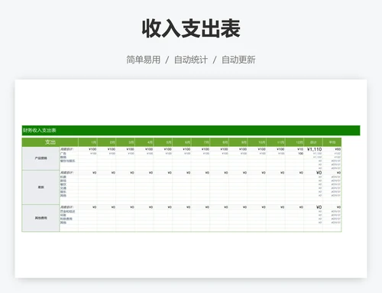This screenshot has width=382, height=293.
Task: Select the 5月 column header
Action: (x=163, y=142)
